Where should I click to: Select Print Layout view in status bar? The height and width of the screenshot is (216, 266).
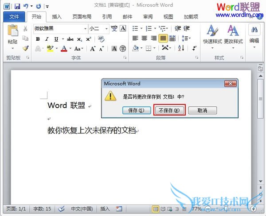tap(156, 209)
